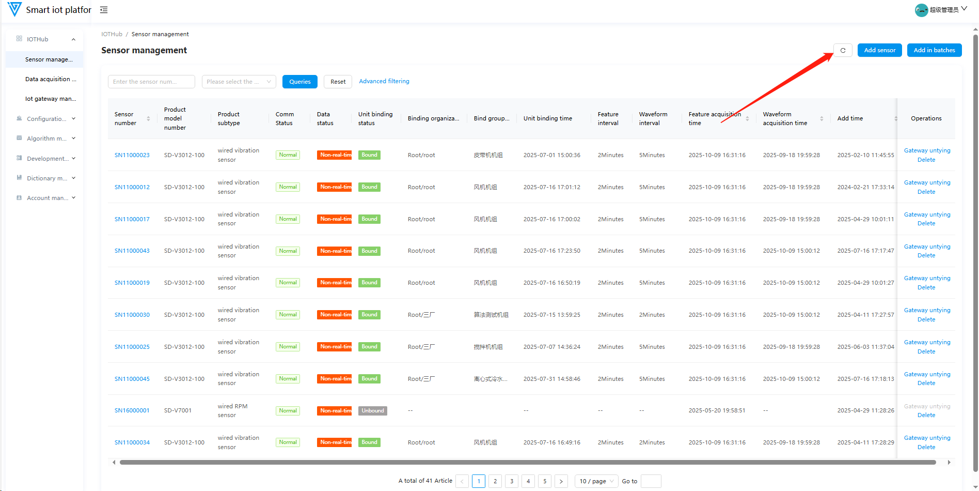Click Advanced filtering link
Image resolution: width=979 pixels, height=491 pixels.
384,81
